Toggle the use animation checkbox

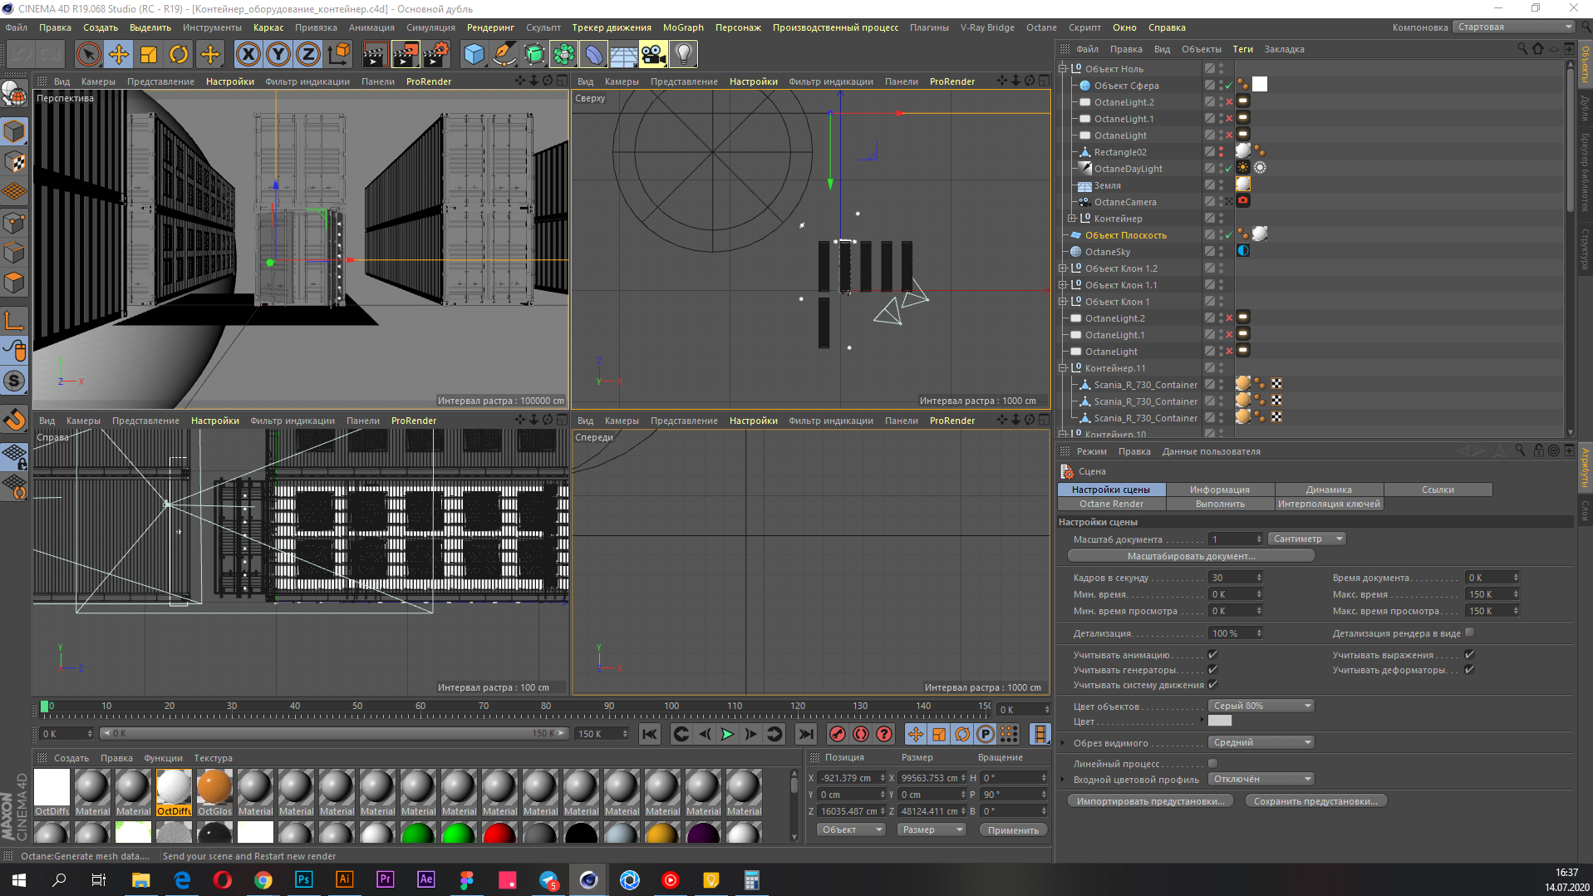point(1212,655)
